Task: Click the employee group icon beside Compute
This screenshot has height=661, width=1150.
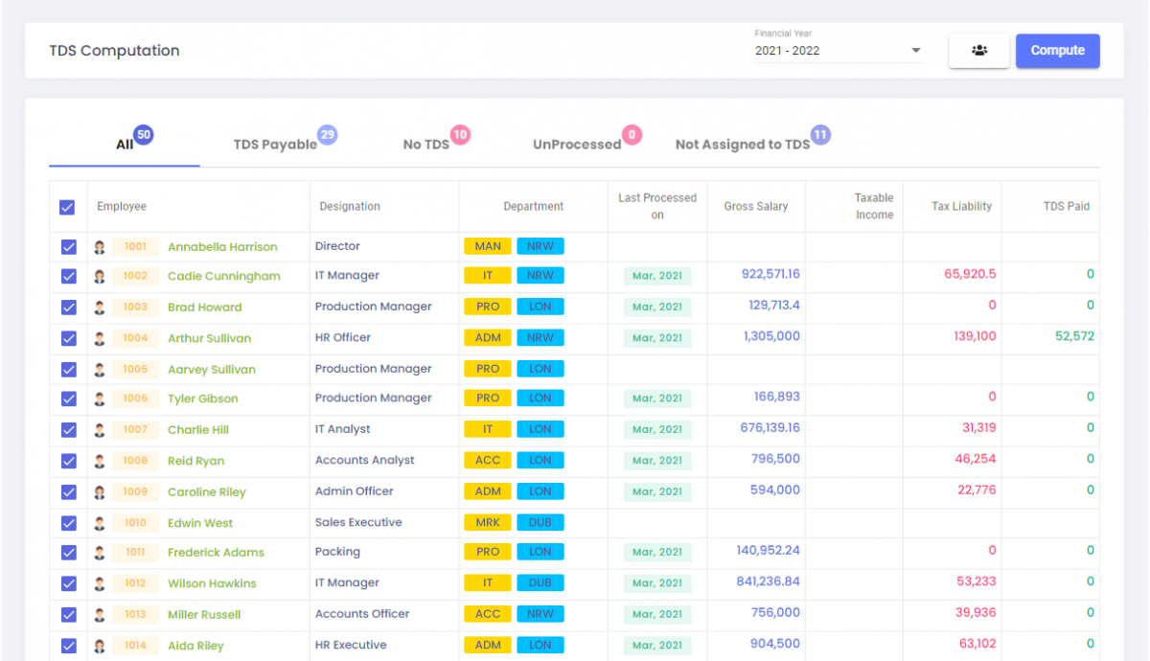Action: (978, 50)
